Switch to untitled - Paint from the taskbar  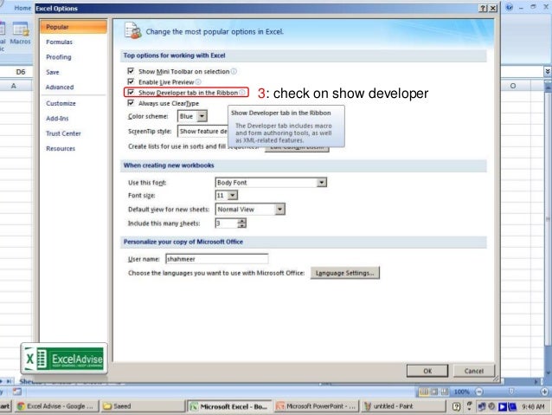coord(403,406)
